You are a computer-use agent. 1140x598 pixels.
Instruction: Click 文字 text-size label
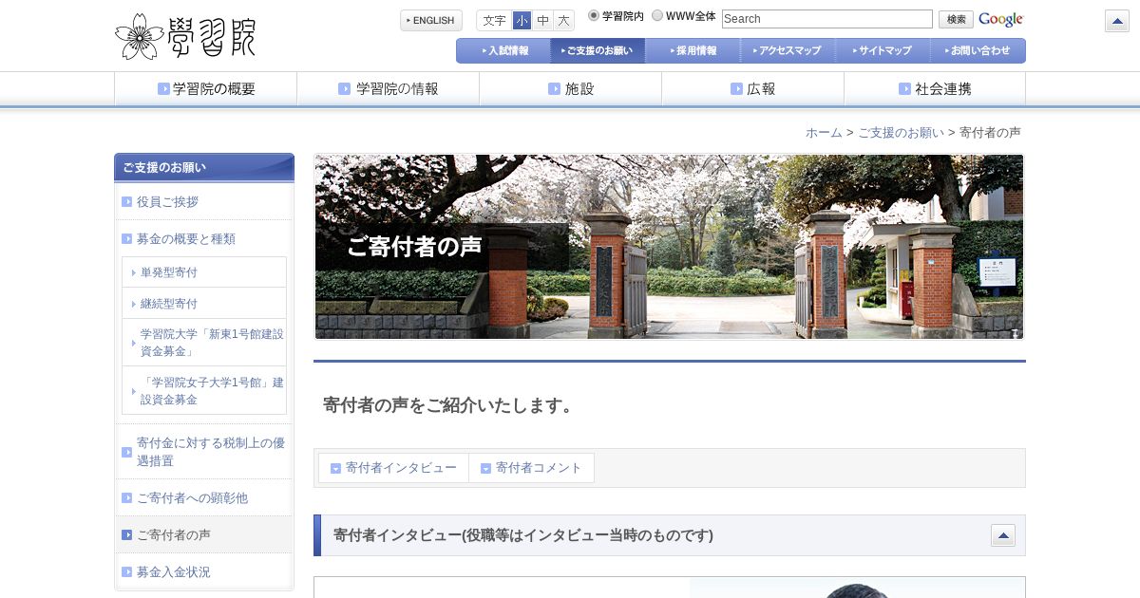click(x=494, y=20)
